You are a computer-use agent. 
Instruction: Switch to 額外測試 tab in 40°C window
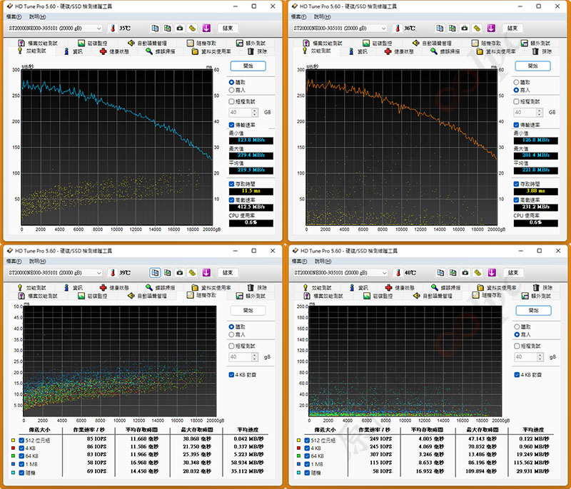click(536, 296)
